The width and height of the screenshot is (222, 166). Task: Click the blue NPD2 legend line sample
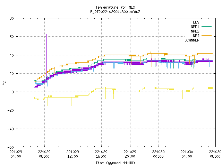[206, 31]
